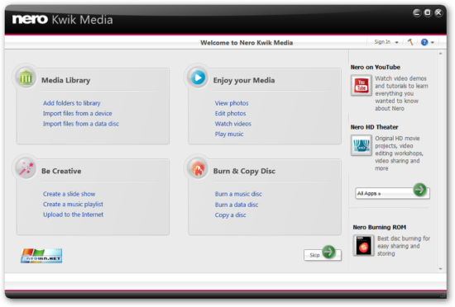Click the Burn & Copy Disc flame icon
This screenshot has width=455, height=307.
coord(198,168)
